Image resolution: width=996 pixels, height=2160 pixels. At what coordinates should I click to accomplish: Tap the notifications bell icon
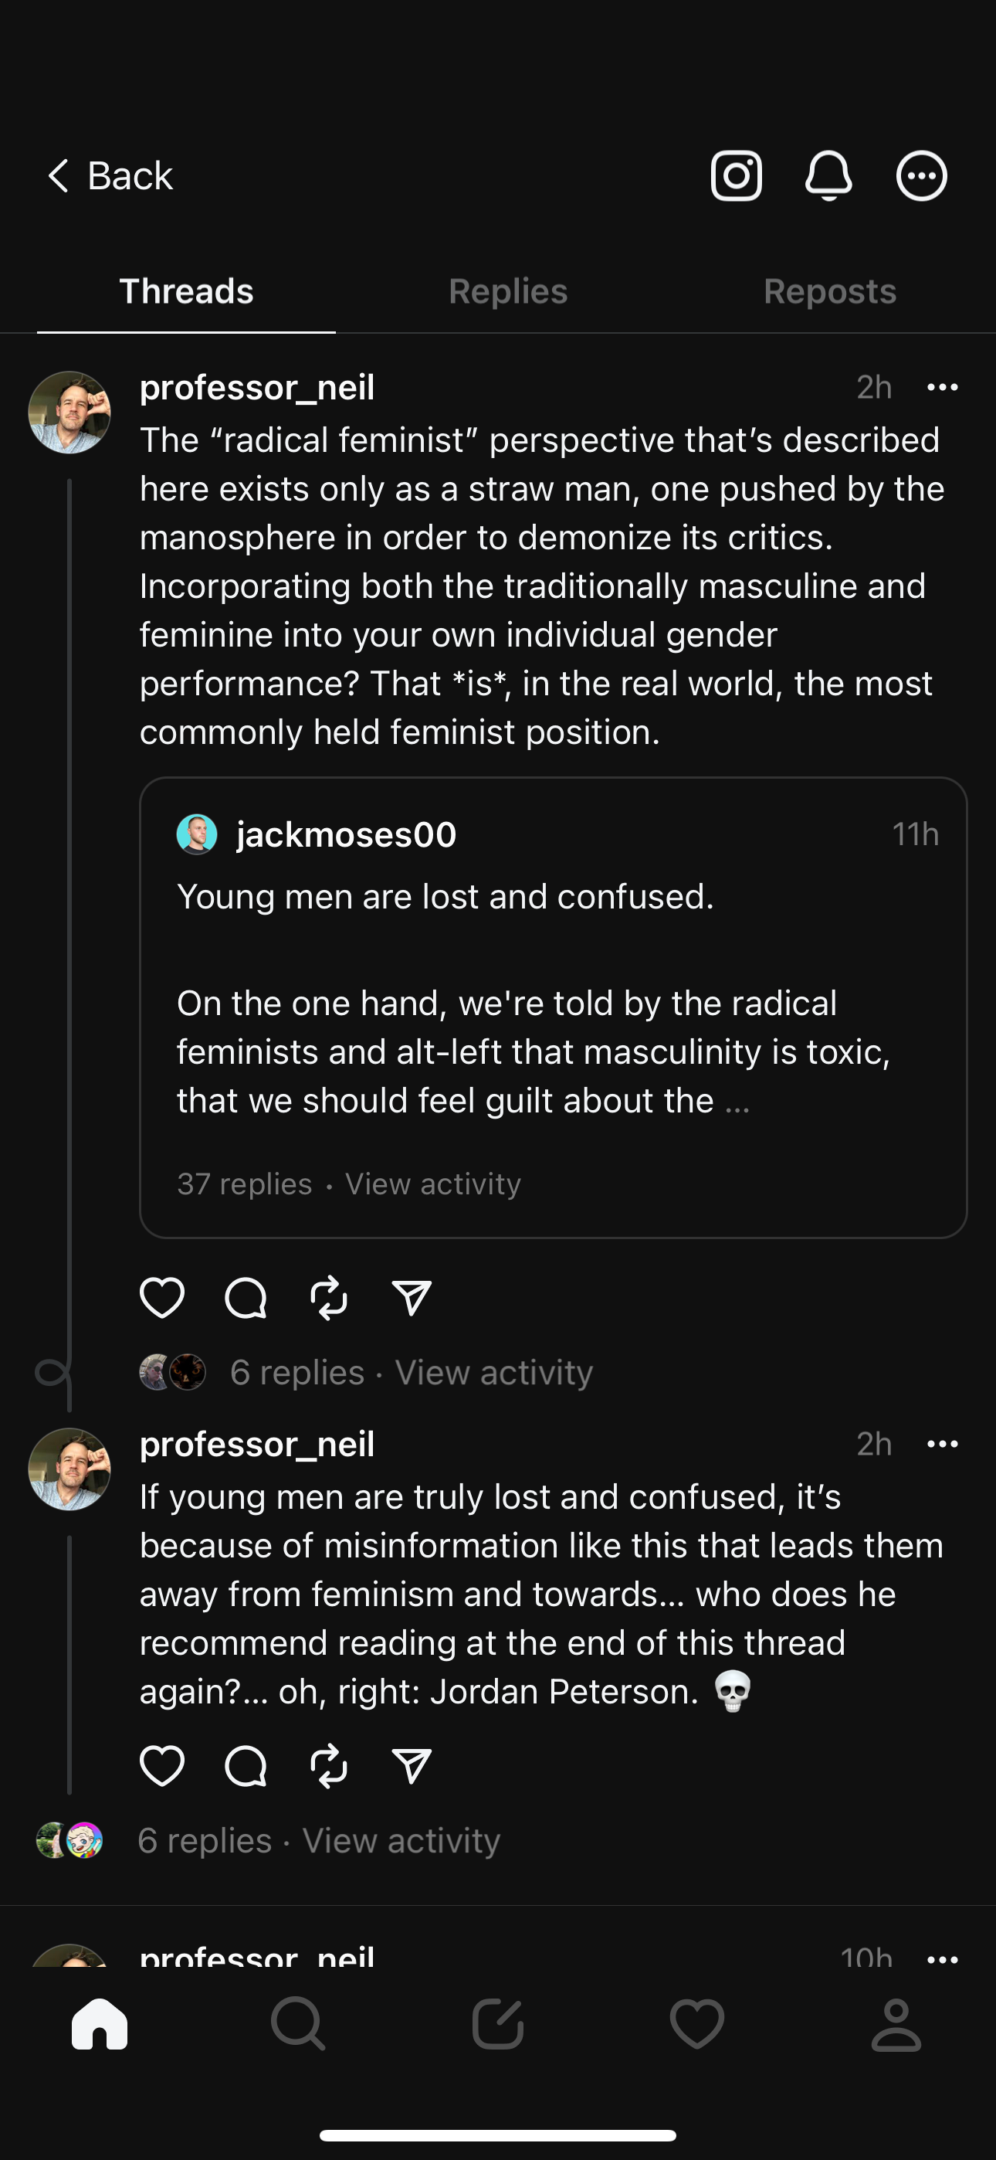pos(828,176)
